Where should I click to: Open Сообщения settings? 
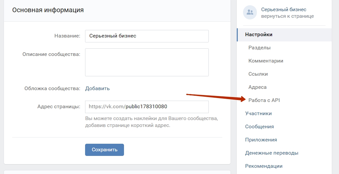[260, 127]
